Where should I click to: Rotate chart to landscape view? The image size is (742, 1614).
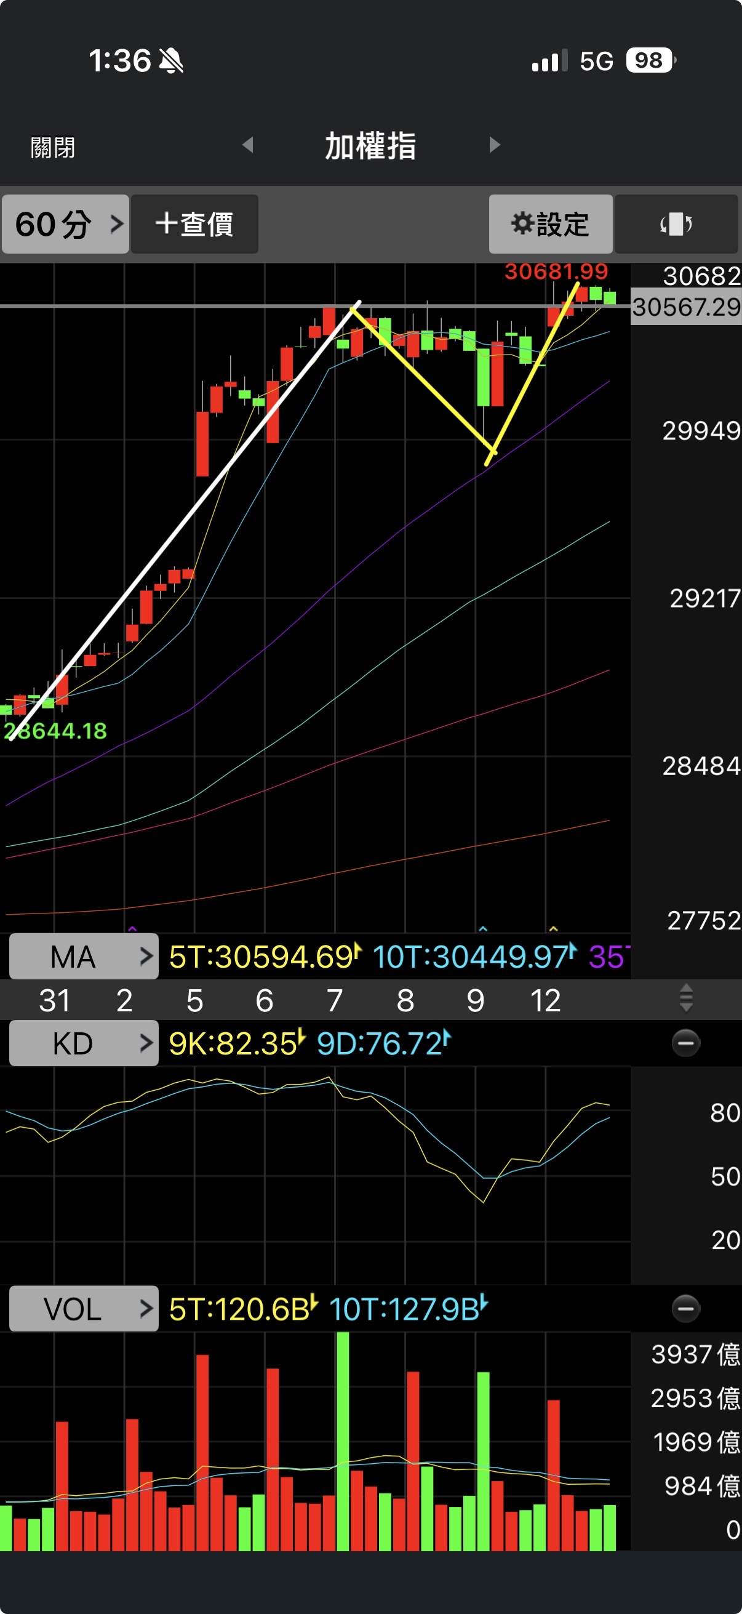click(676, 223)
